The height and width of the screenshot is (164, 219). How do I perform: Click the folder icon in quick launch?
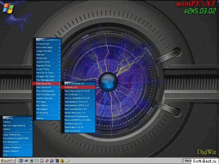[67, 161]
